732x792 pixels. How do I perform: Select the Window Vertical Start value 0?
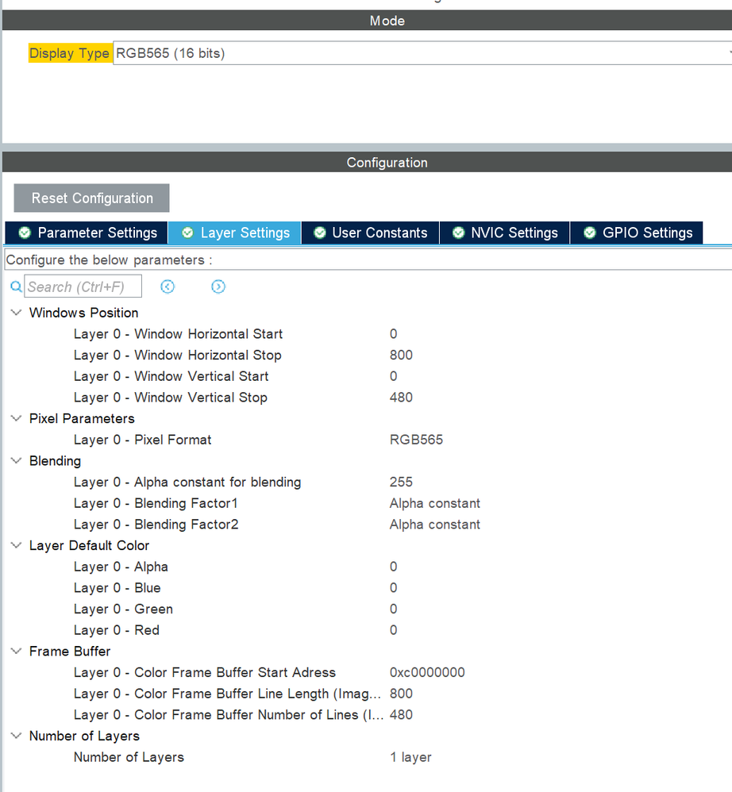tap(394, 376)
